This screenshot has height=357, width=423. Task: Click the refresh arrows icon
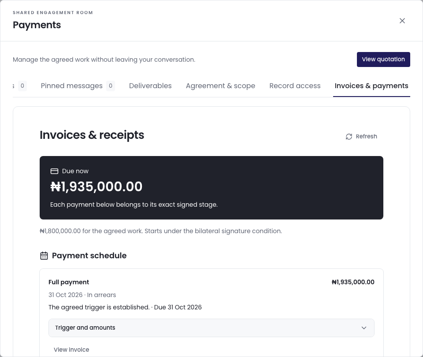[x=349, y=137]
